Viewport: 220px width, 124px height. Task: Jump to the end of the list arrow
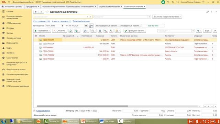click(215, 106)
